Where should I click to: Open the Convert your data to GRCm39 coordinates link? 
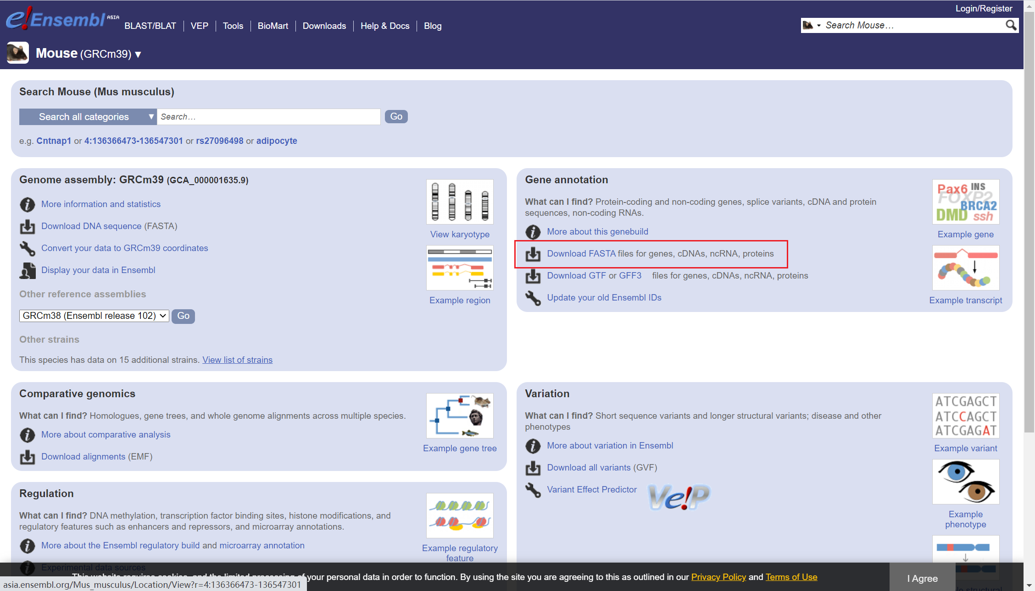pos(125,248)
